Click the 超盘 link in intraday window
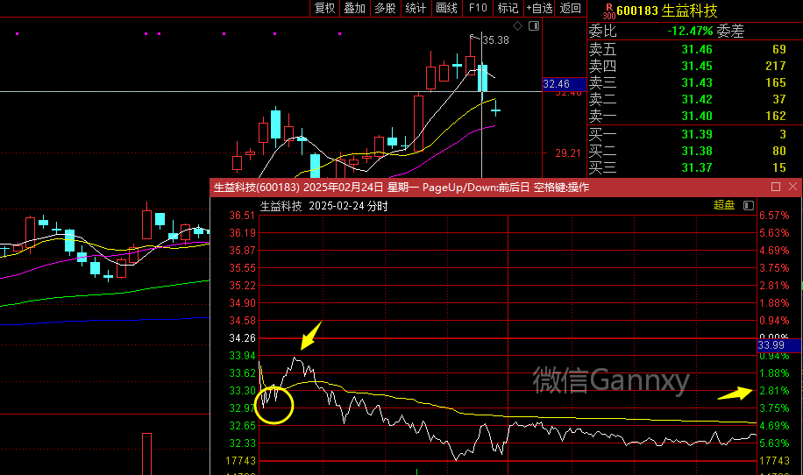This screenshot has height=475, width=803. point(724,205)
